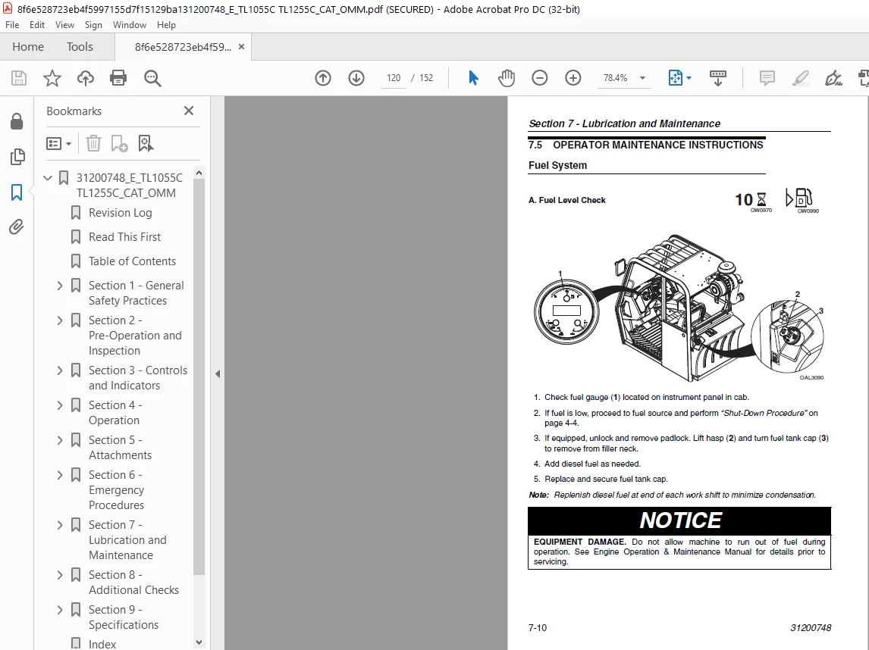
Task: Jump to Table of Contents bookmark
Action: [x=133, y=261]
